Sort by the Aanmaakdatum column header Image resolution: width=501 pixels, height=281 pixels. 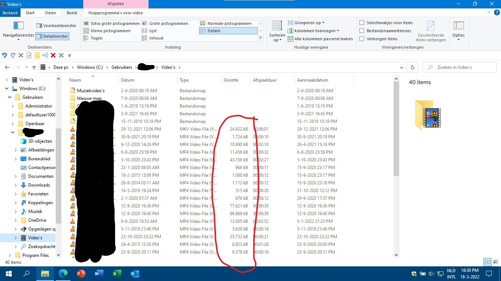pos(323,80)
